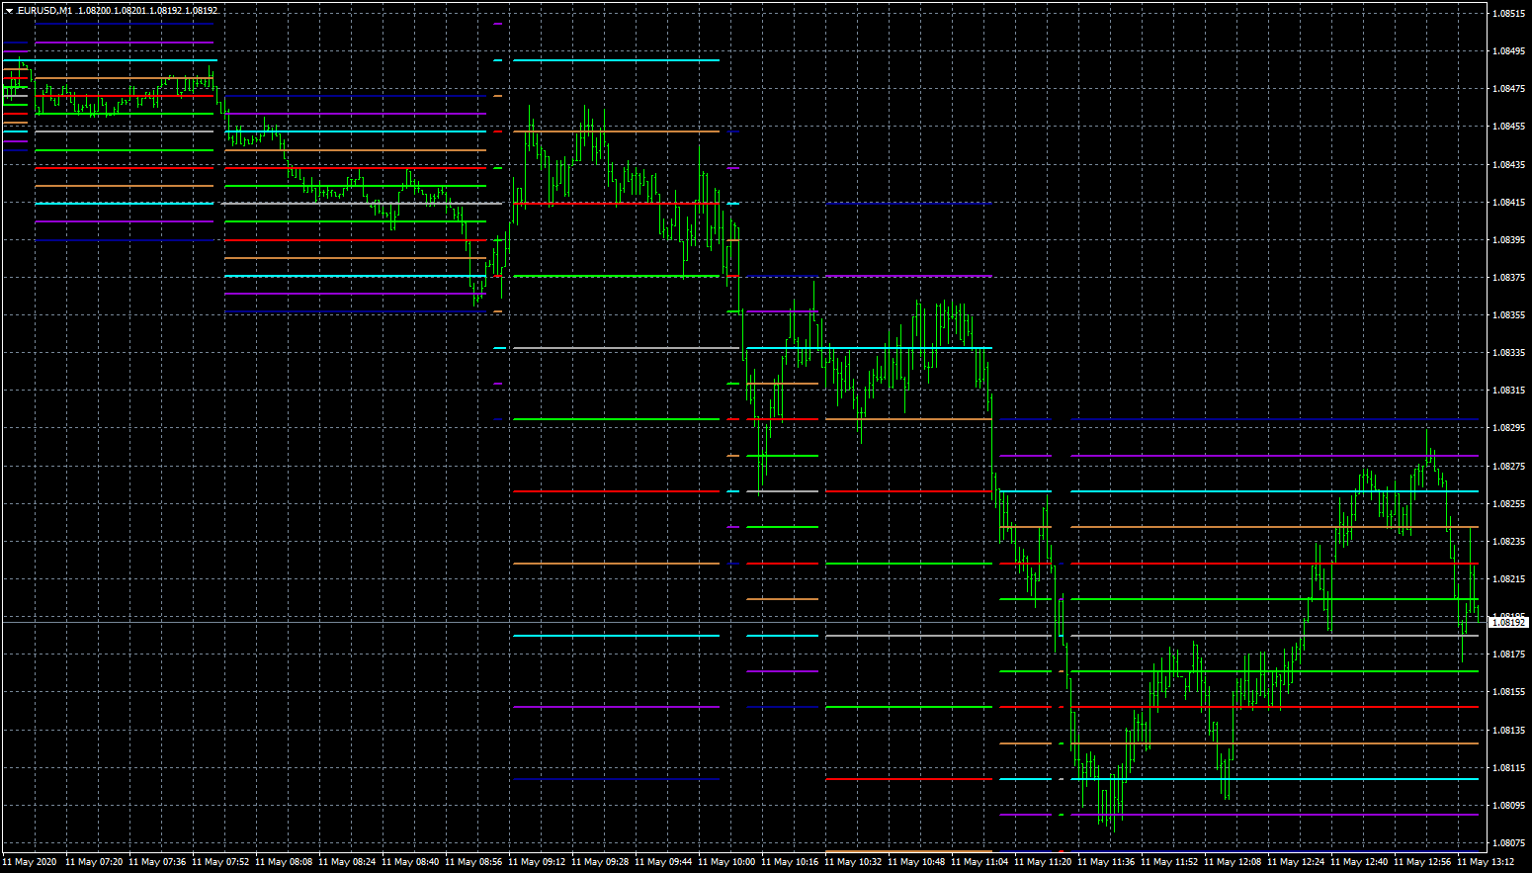
Task: Click price axis label 1.08135
Action: tap(1508, 731)
